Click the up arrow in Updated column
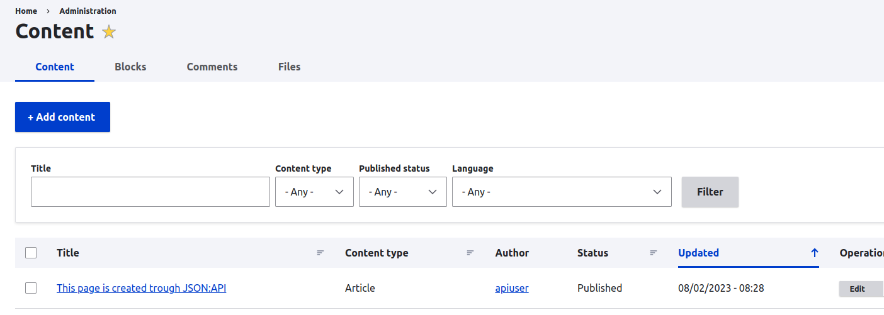884x315 pixels. 814,253
